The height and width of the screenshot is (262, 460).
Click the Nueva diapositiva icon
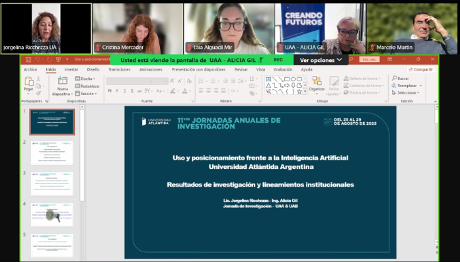tap(62, 81)
